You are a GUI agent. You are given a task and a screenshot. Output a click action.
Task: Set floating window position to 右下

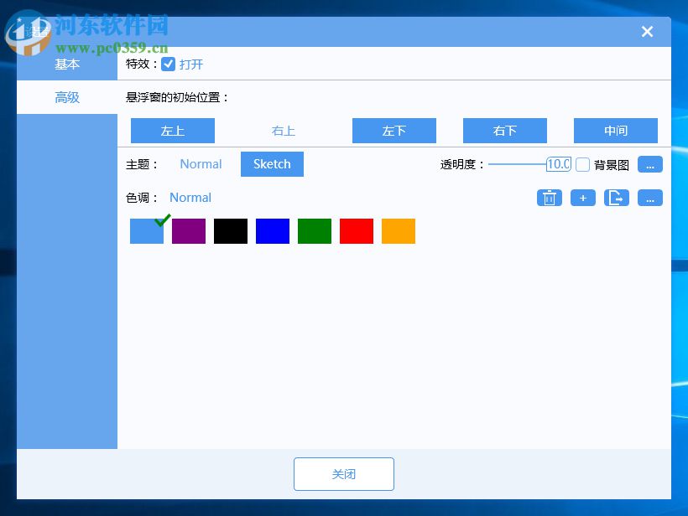[504, 131]
